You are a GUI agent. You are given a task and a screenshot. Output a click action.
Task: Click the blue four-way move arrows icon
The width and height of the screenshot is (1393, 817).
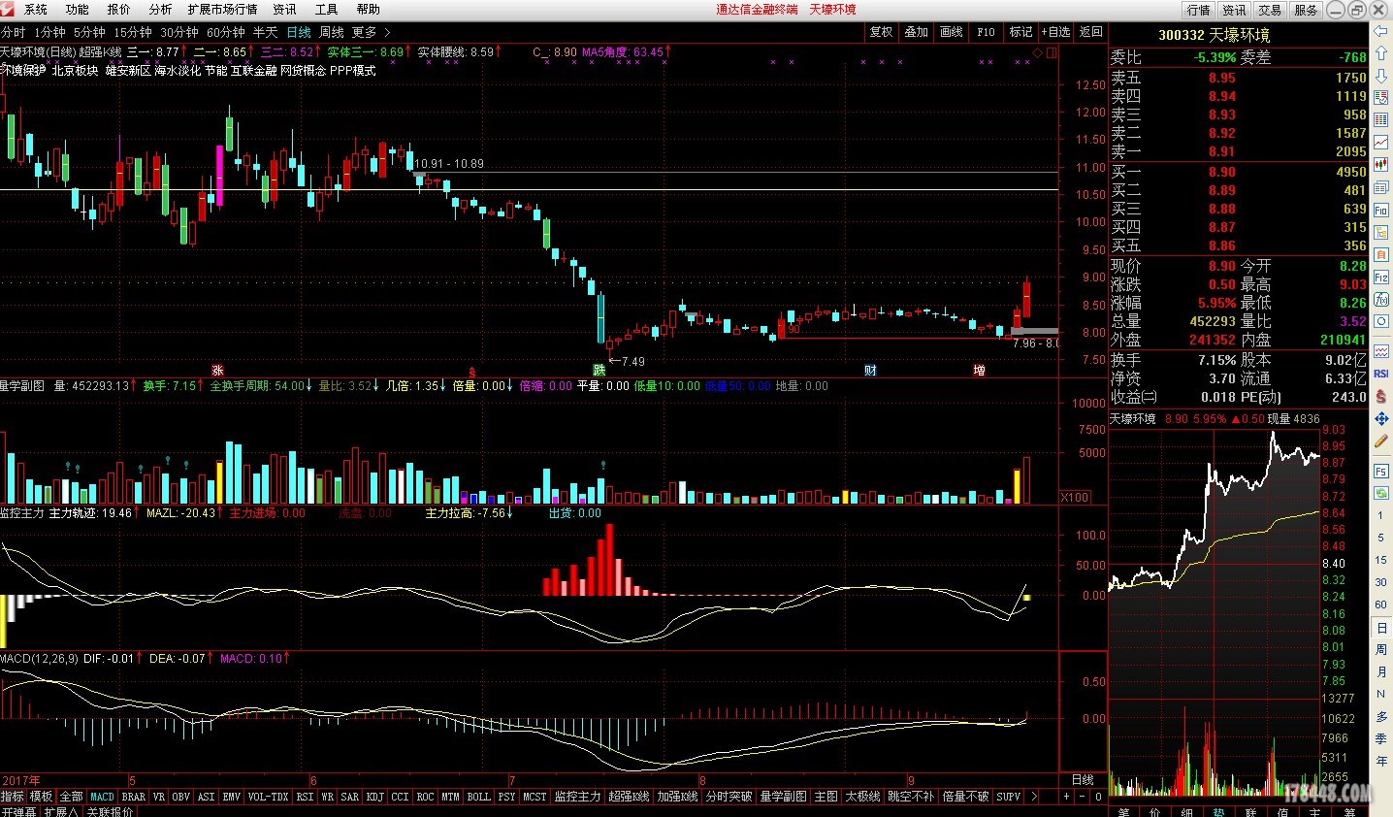pos(1381,418)
